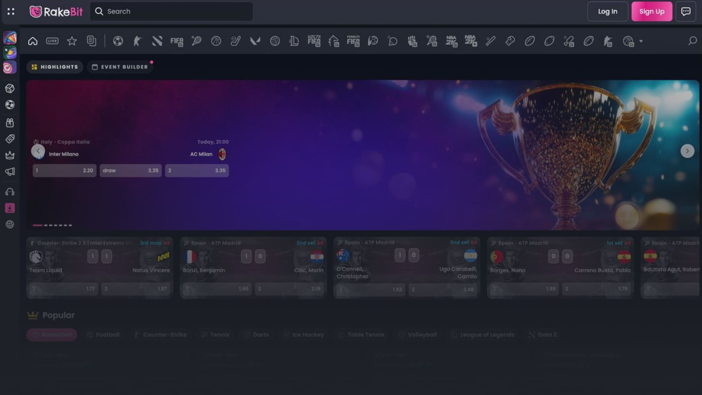
Task: Switch to Event Builder mode
Action: pyautogui.click(x=120, y=67)
